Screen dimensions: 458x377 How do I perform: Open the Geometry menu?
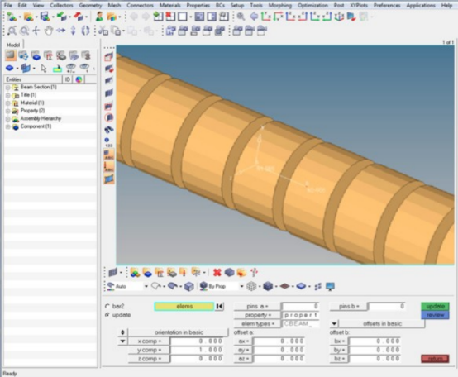click(90, 5)
